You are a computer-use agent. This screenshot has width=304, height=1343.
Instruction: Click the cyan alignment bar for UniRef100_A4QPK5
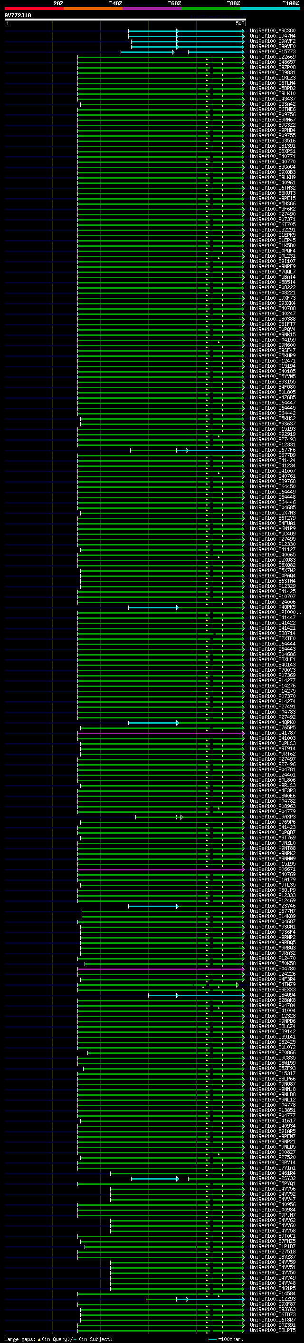(153, 607)
